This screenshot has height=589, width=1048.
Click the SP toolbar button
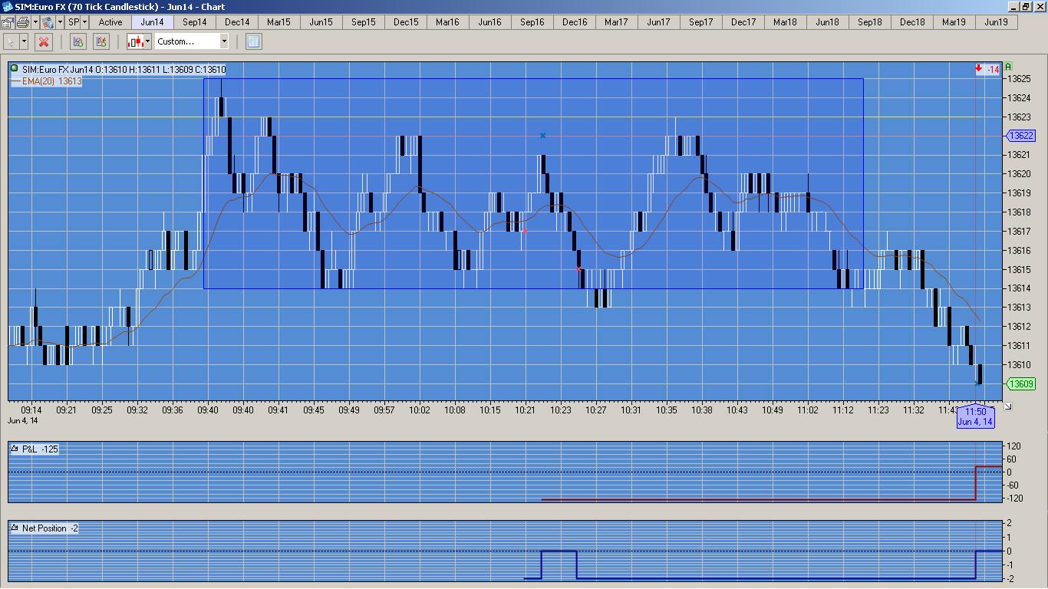click(74, 22)
